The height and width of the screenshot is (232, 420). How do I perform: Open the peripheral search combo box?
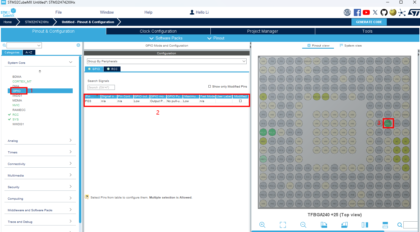tap(24, 45)
